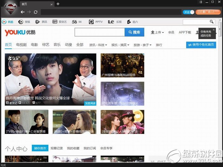Close the 你有未完成的任务 tooltip
223x167 pixels.
[x=214, y=30]
